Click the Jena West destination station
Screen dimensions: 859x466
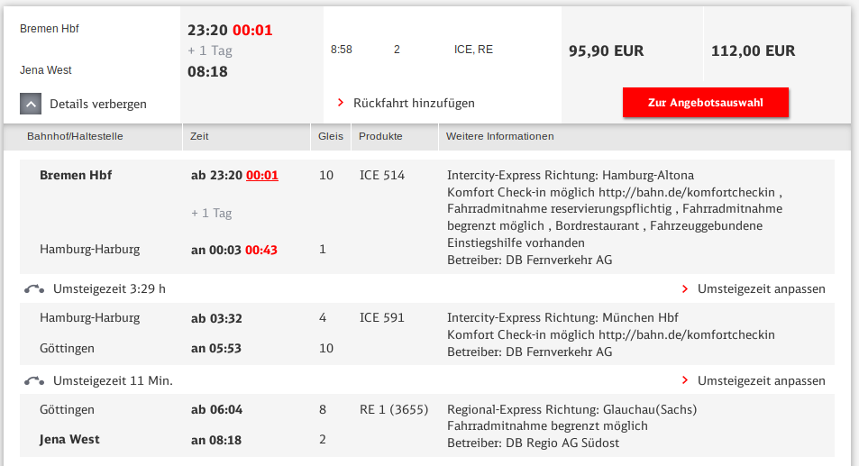pos(69,439)
